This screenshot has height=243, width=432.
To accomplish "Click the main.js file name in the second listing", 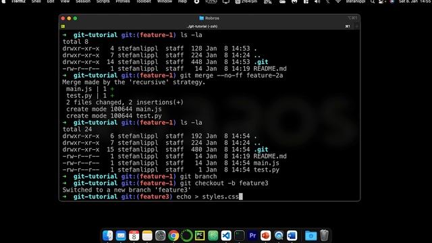I will [266, 163].
